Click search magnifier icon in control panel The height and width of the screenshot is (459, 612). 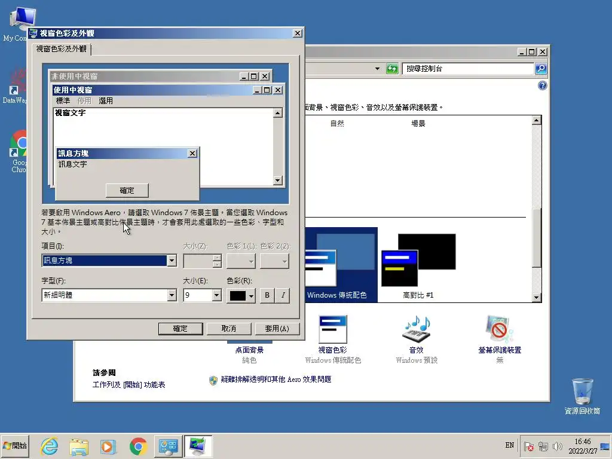point(540,69)
